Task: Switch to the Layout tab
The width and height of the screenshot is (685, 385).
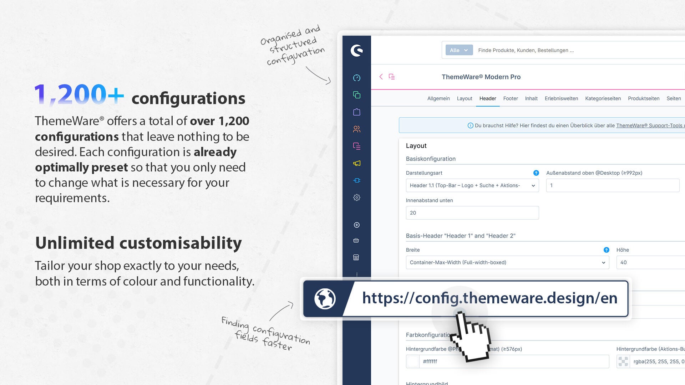Action: click(464, 98)
